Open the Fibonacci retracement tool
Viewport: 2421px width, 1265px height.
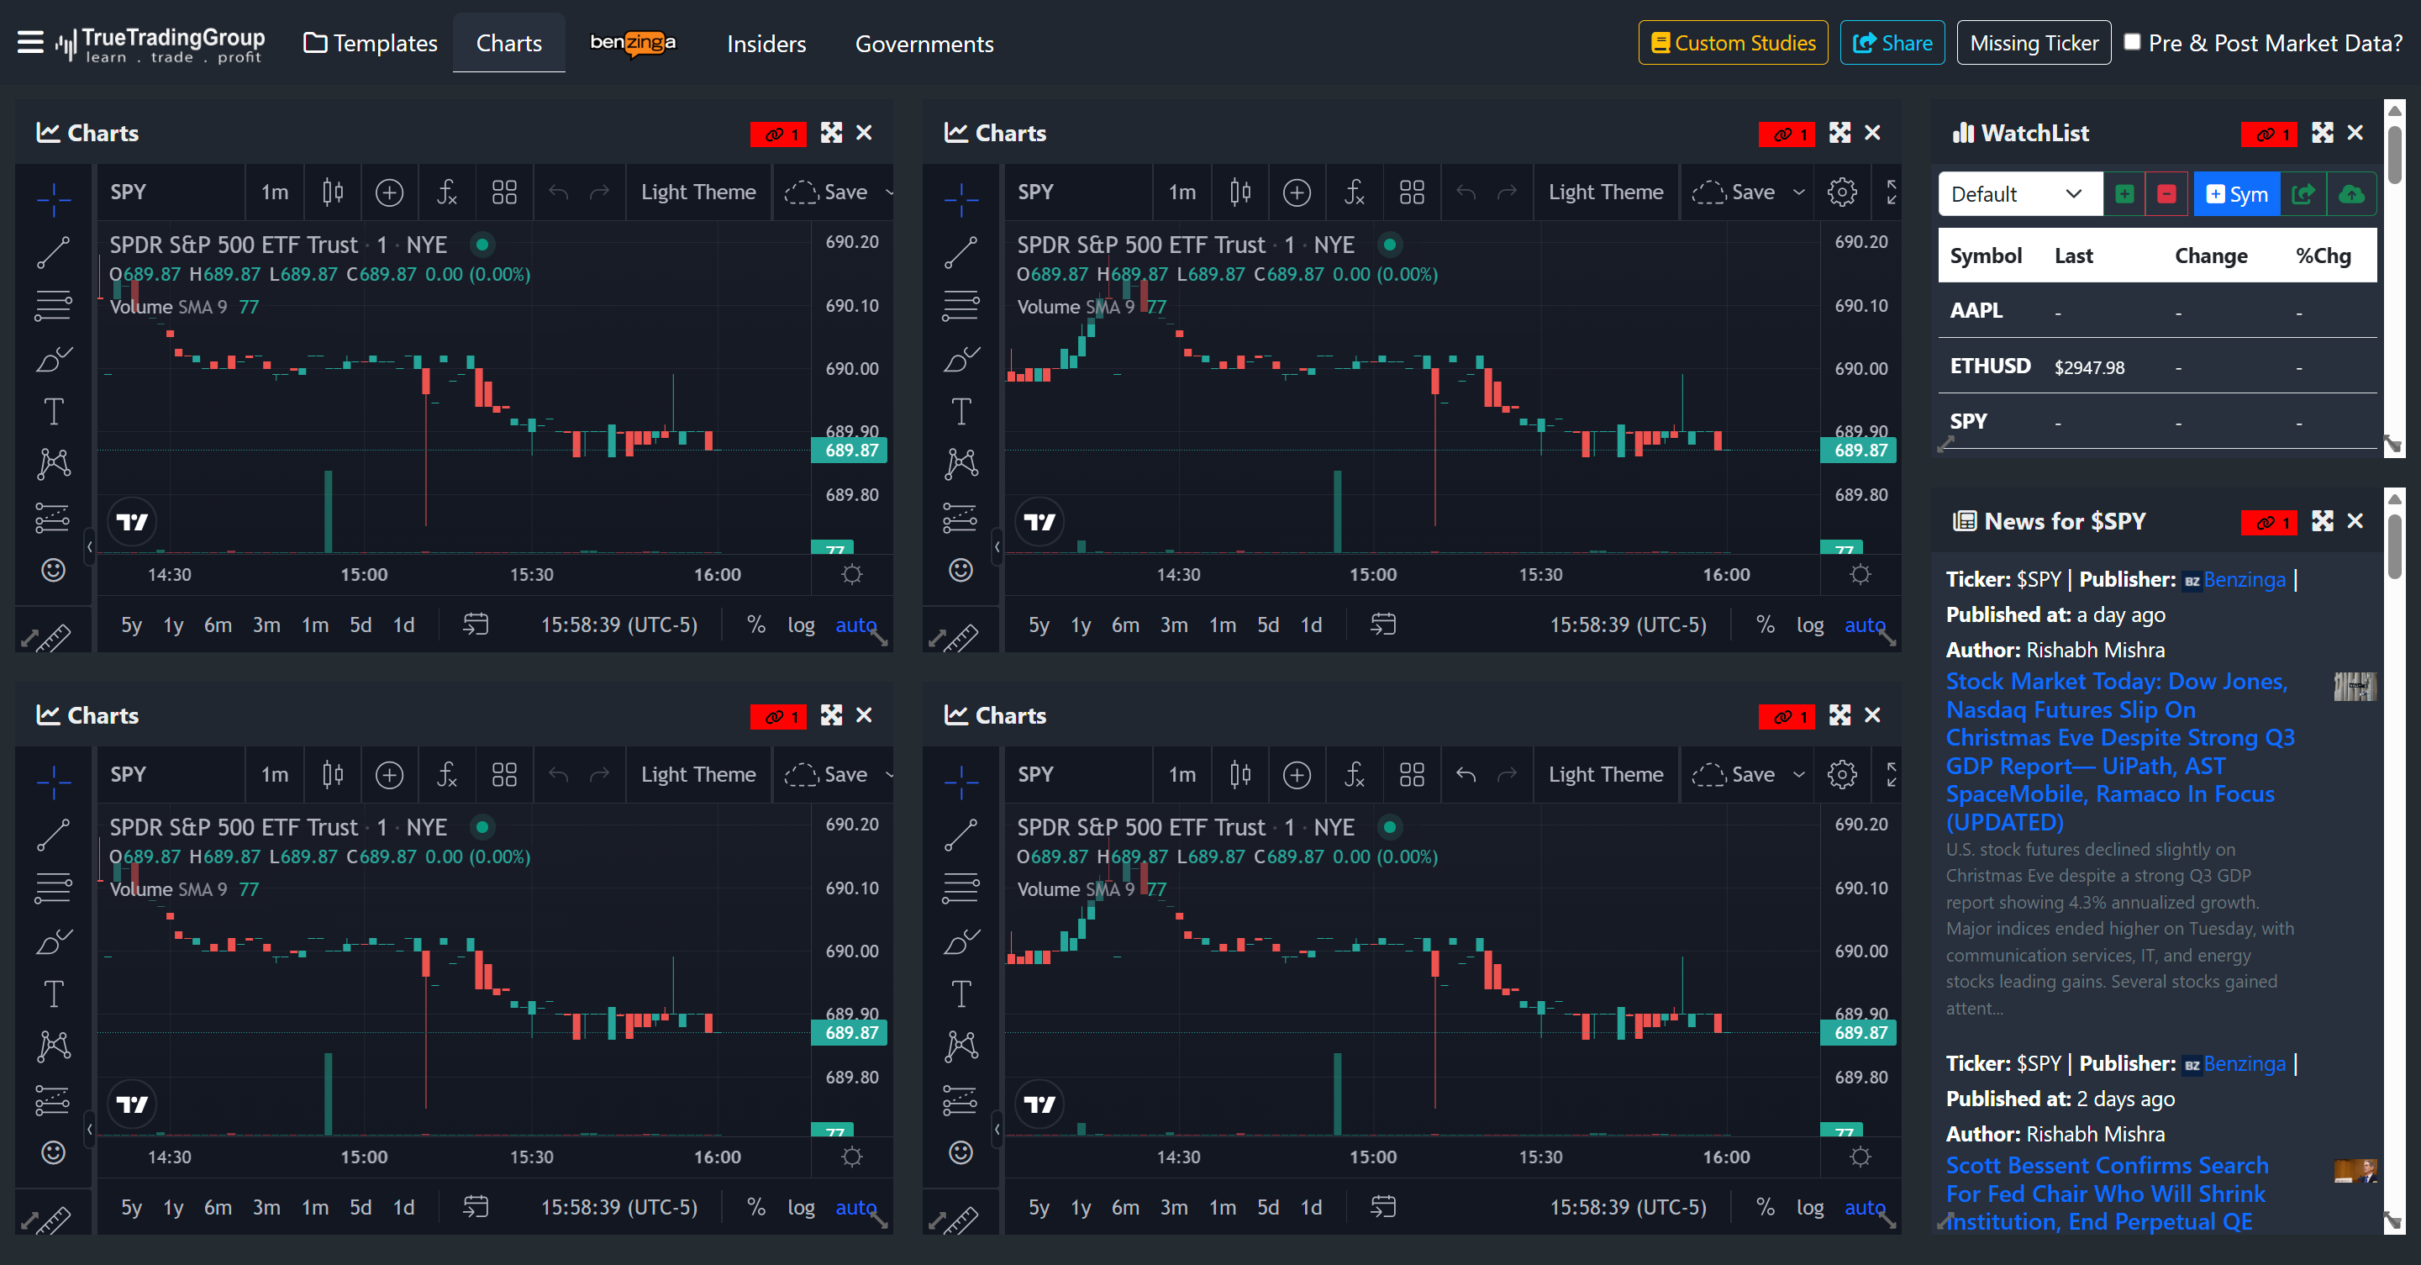[x=54, y=305]
